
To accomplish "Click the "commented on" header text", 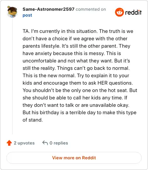I will (91, 9).
